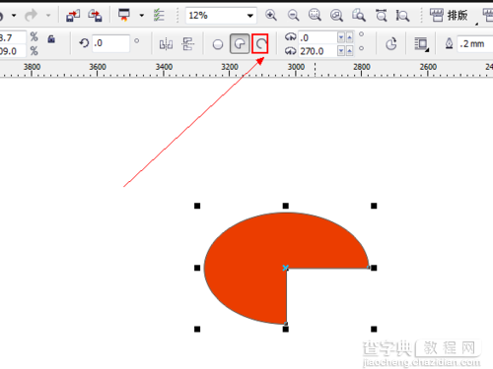This screenshot has height=369, width=493.
Task: Zoom to selected objects icon
Action: tap(315, 15)
